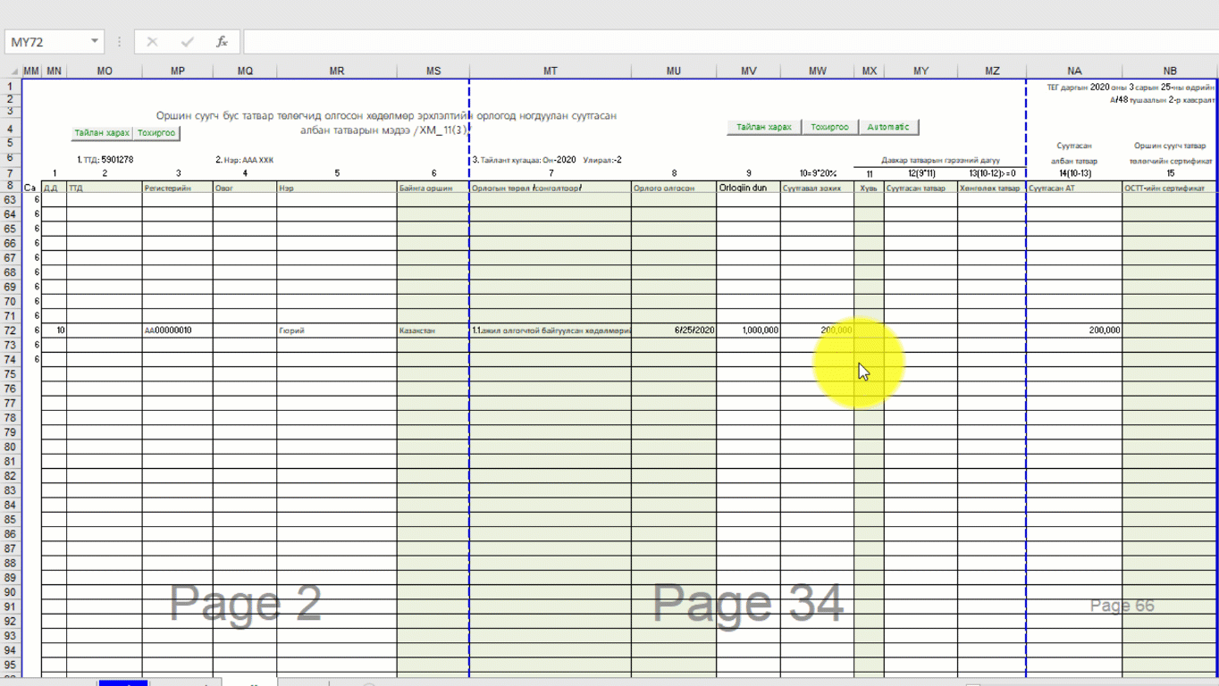Viewport: 1219px width, 686px height.
Task: Select the cell containing AA00000010
Action: click(177, 330)
